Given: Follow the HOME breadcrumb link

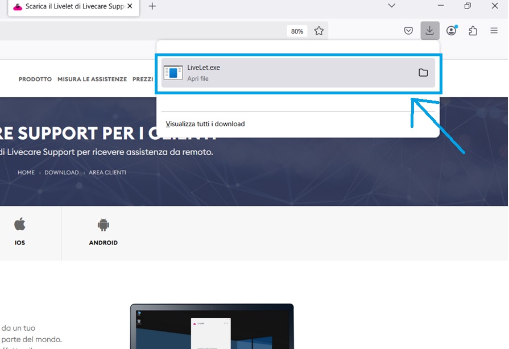Looking at the screenshot, I should [26, 172].
